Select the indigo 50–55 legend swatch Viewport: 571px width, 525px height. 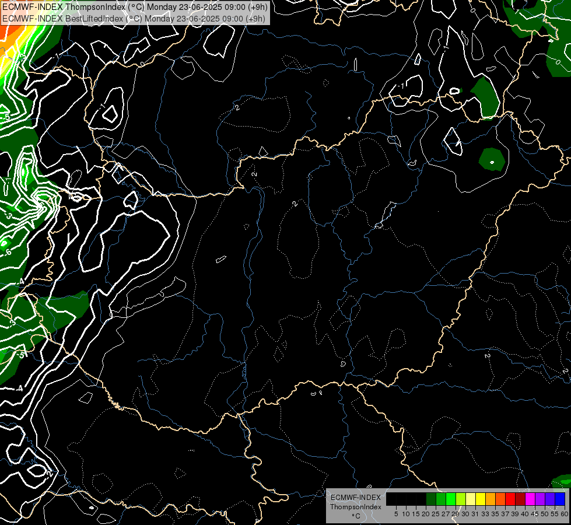[x=550, y=499]
